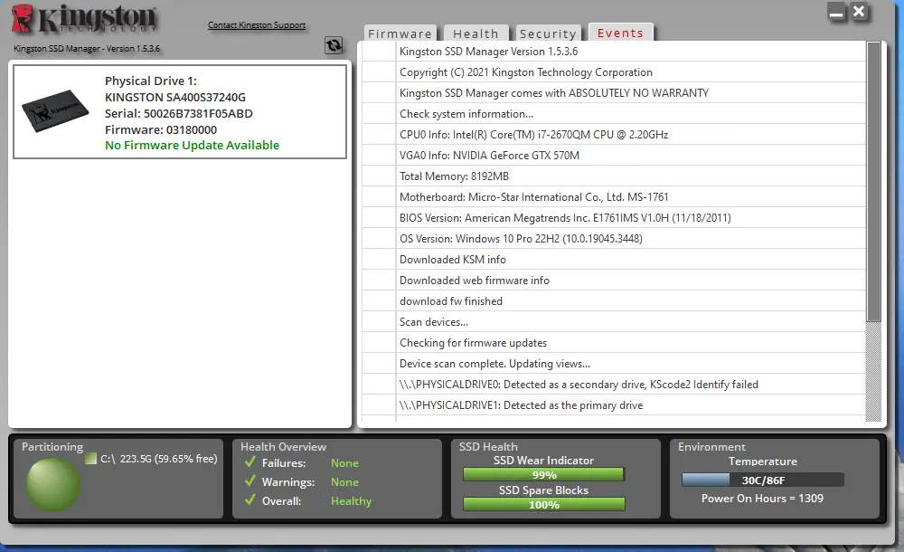Select event 'Scan devices...'
The width and height of the screenshot is (904, 552).
[x=614, y=321]
